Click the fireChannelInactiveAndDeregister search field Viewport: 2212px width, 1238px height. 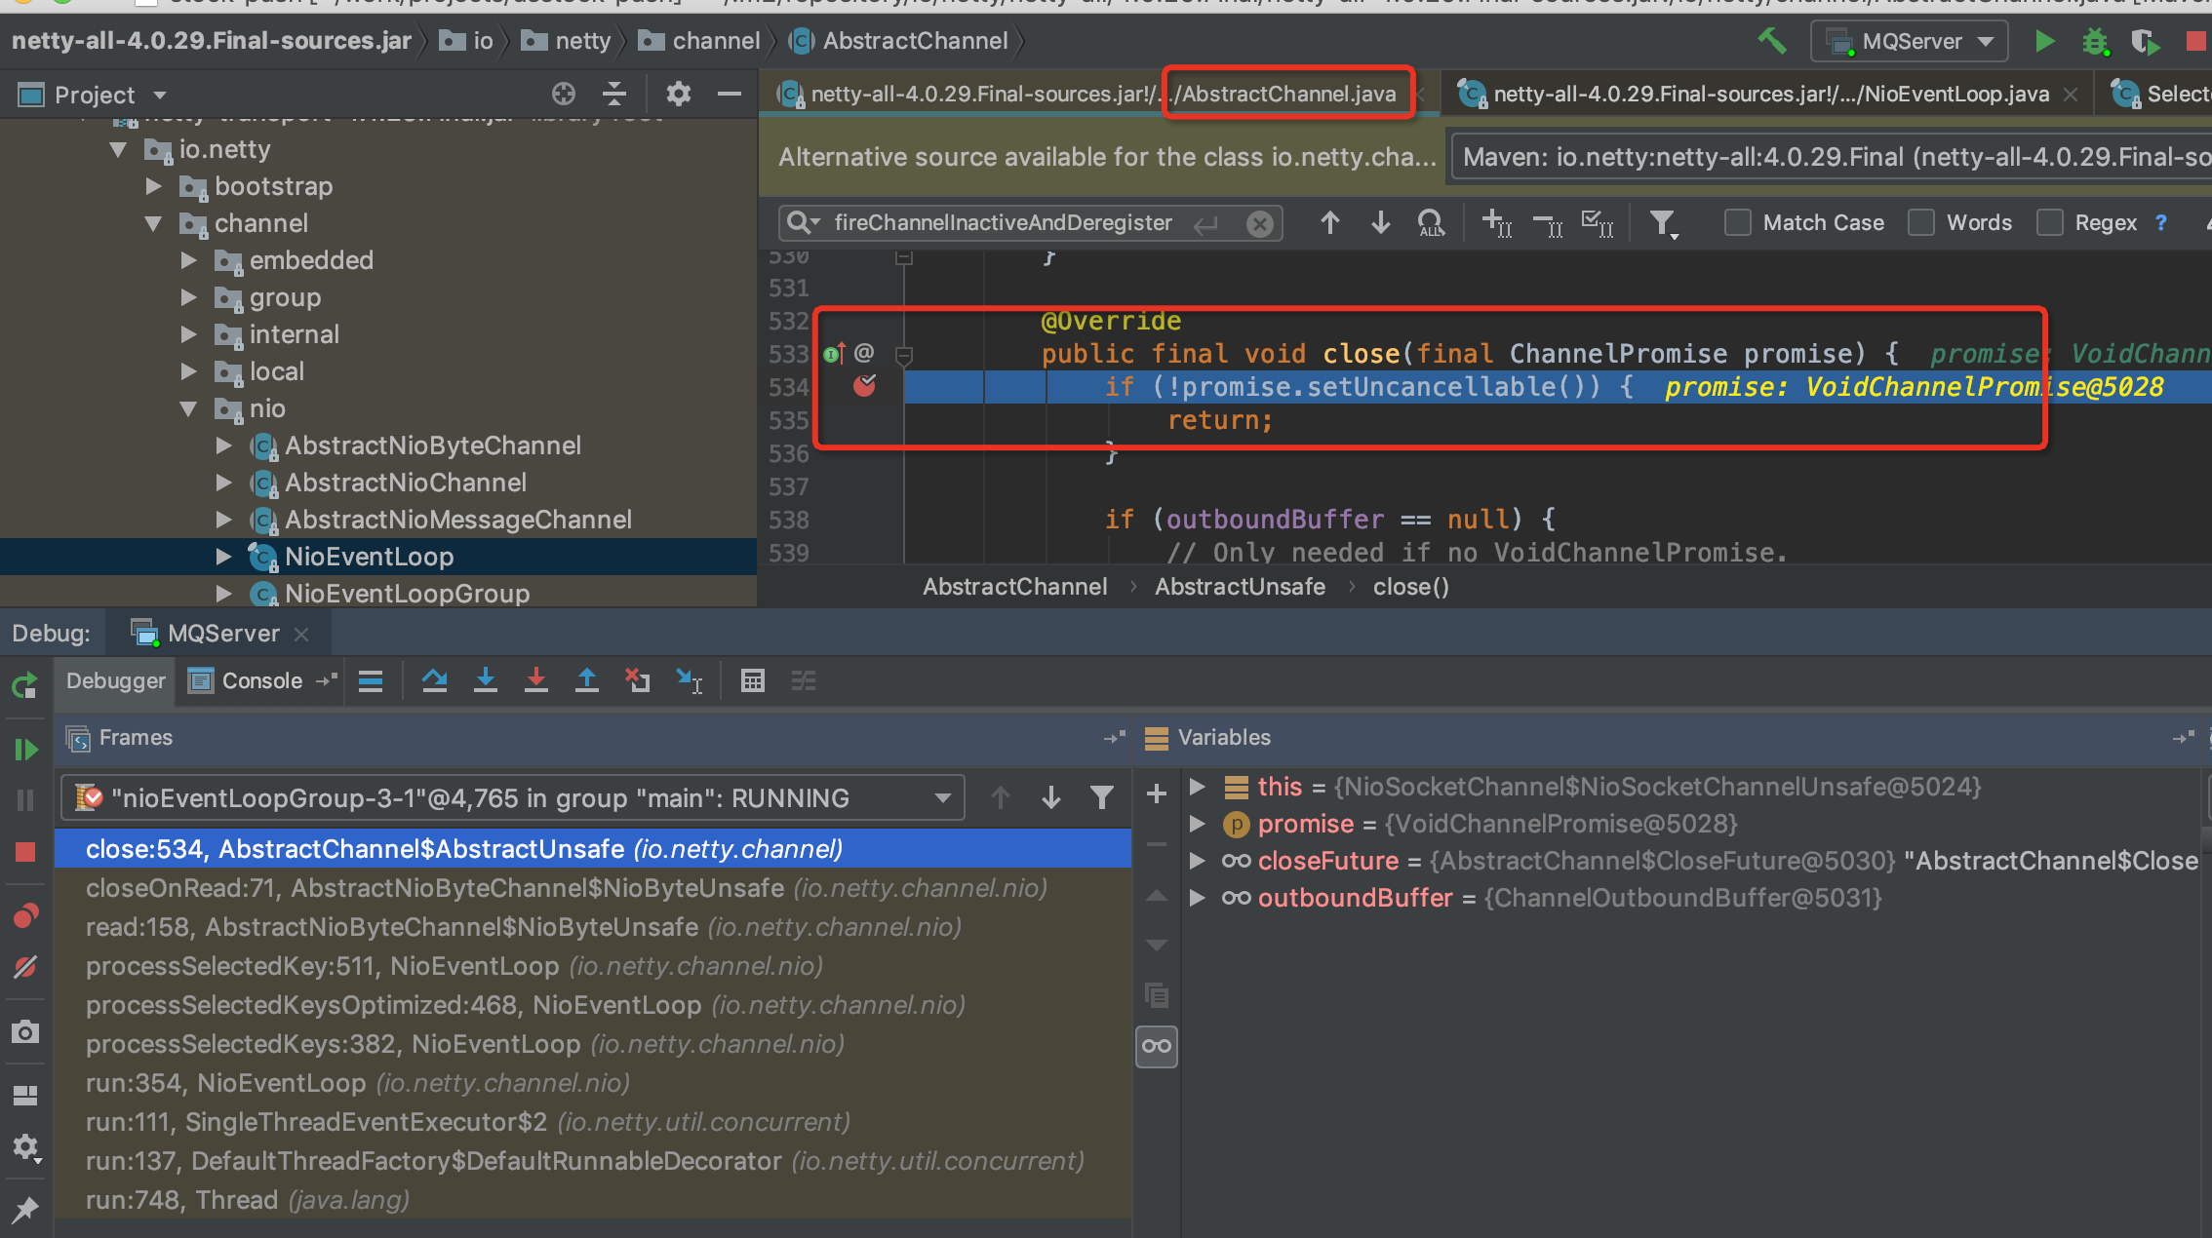pyautogui.click(x=1003, y=223)
